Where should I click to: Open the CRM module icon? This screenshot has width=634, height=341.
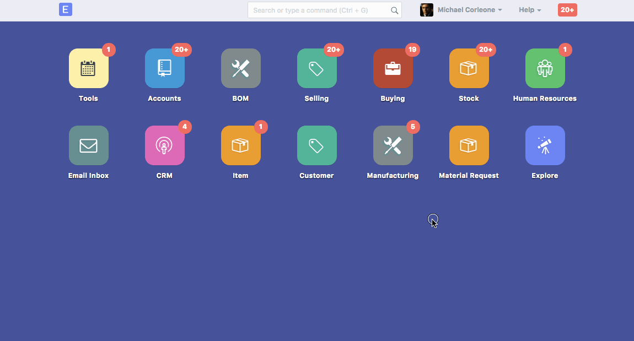click(165, 145)
